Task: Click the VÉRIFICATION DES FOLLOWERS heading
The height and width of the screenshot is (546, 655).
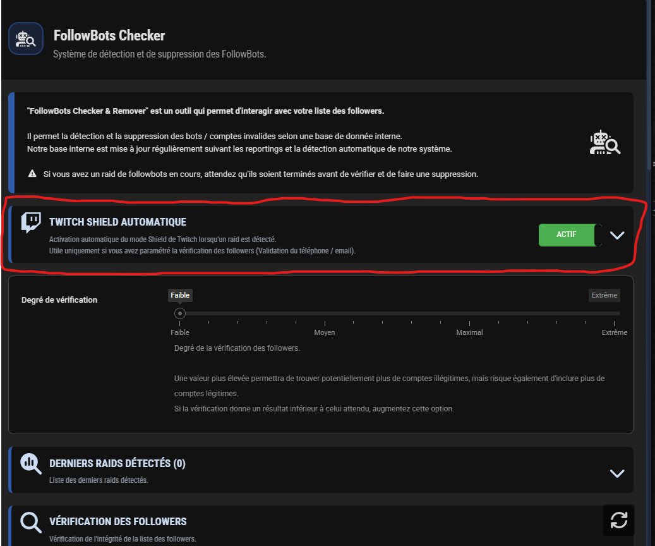Action: 118,521
